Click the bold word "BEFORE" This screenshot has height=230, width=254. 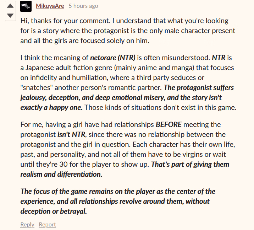coord(169,124)
